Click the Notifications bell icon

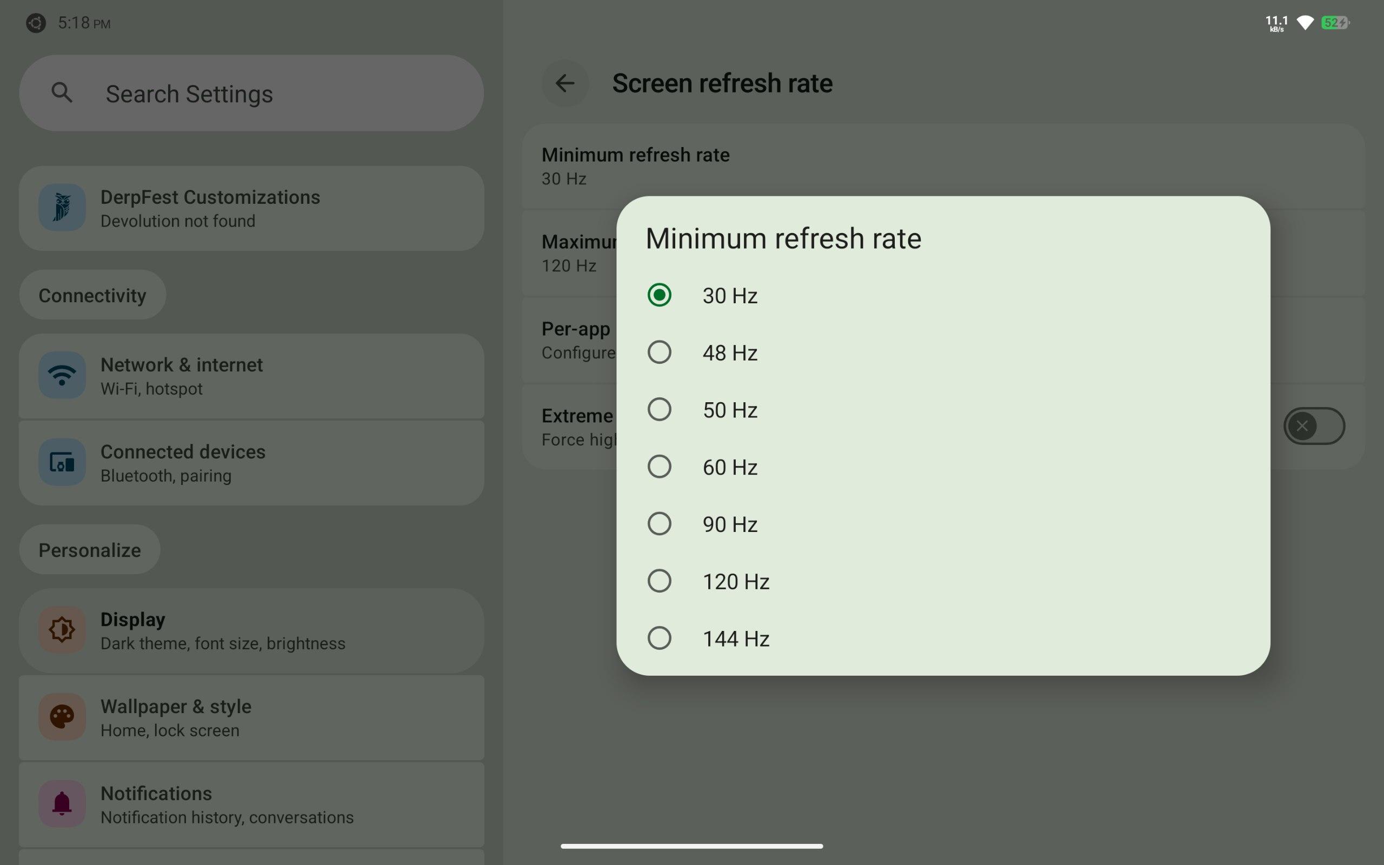(62, 804)
